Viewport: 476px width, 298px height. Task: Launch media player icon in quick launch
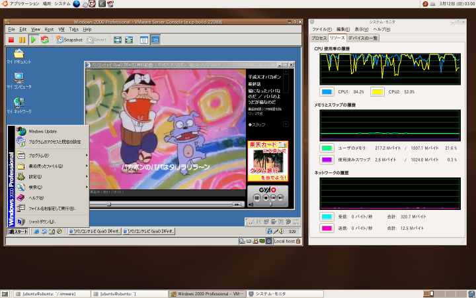[59, 232]
